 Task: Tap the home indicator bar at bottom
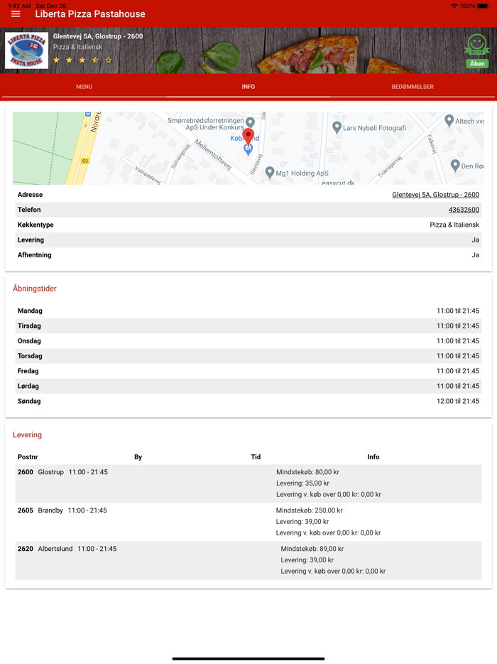tap(248, 658)
